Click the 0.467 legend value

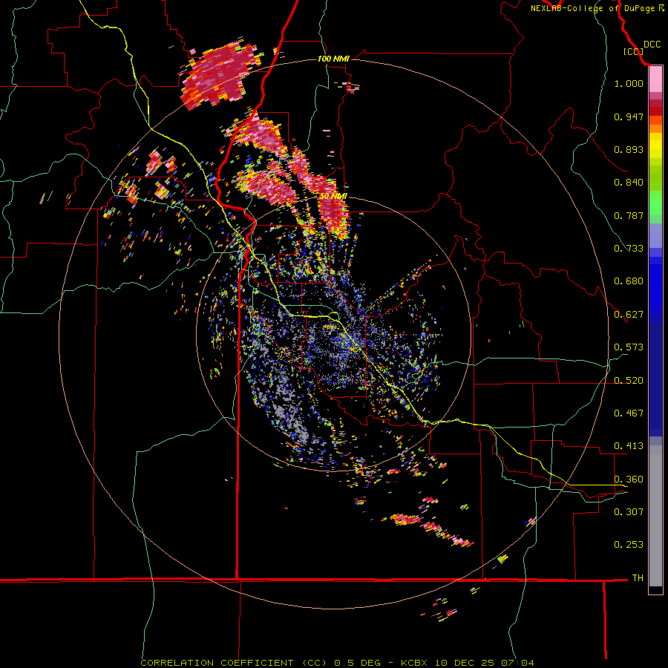(629, 413)
